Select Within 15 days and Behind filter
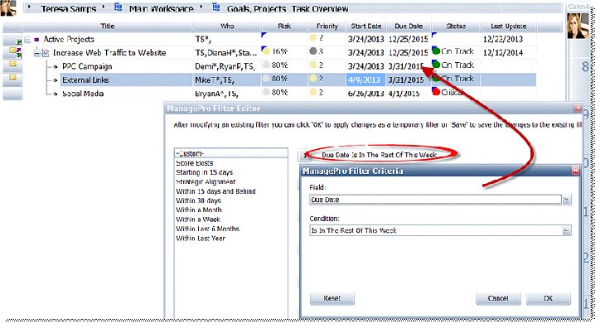Viewport: 600px width, 328px height. (x=215, y=191)
